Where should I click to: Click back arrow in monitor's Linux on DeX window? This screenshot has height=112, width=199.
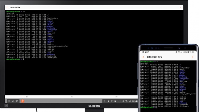[7, 7]
